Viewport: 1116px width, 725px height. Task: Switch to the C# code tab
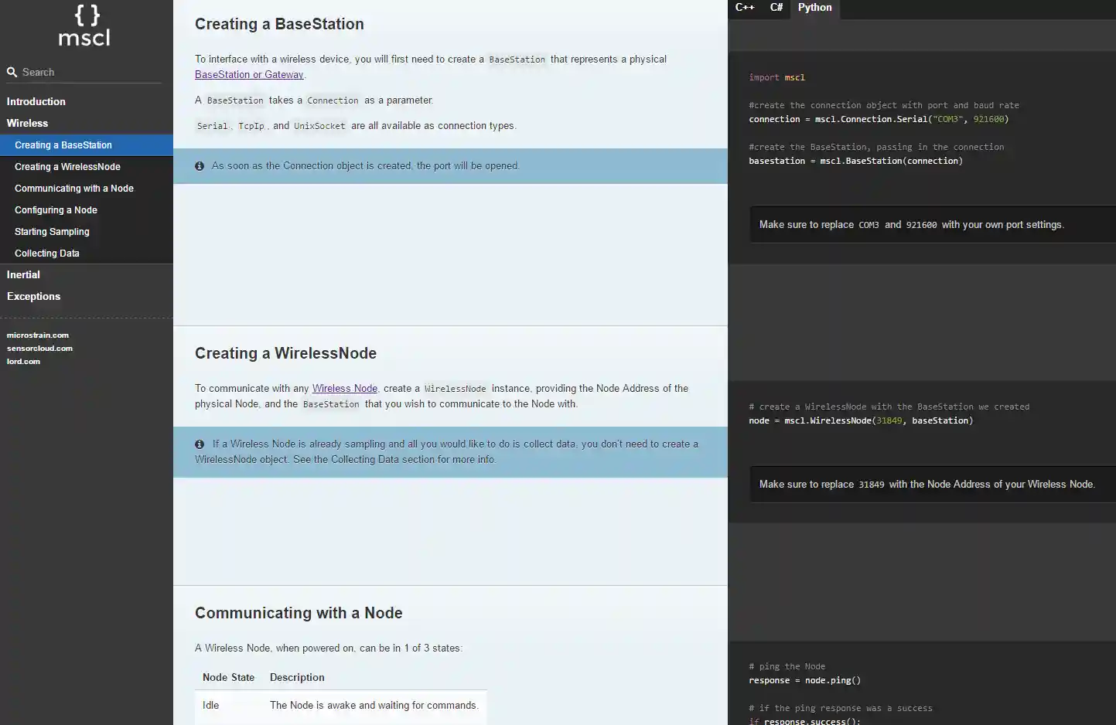point(776,8)
